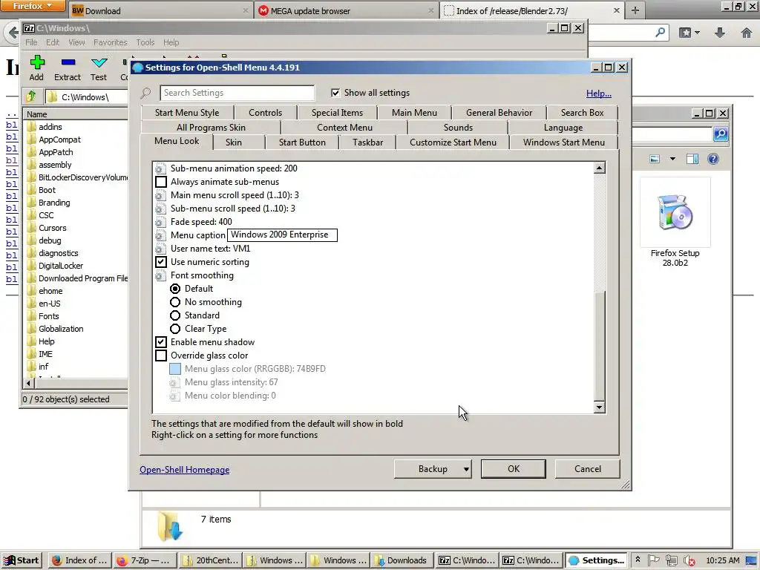Click the gear icon beside Menu caption
The image size is (760, 570).
coord(160,235)
